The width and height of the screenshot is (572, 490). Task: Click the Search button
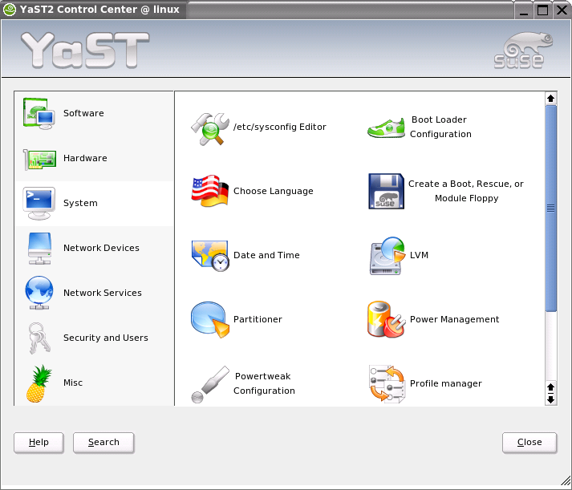click(x=103, y=443)
